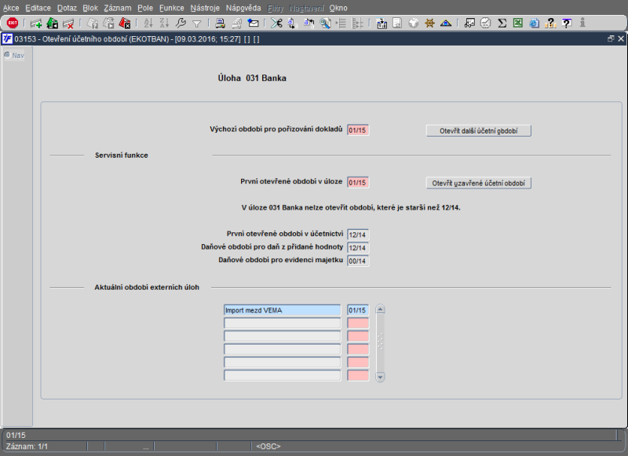Viewport: 628px width, 456px height.
Task: Click the green Excel export icon
Action: (x=518, y=24)
